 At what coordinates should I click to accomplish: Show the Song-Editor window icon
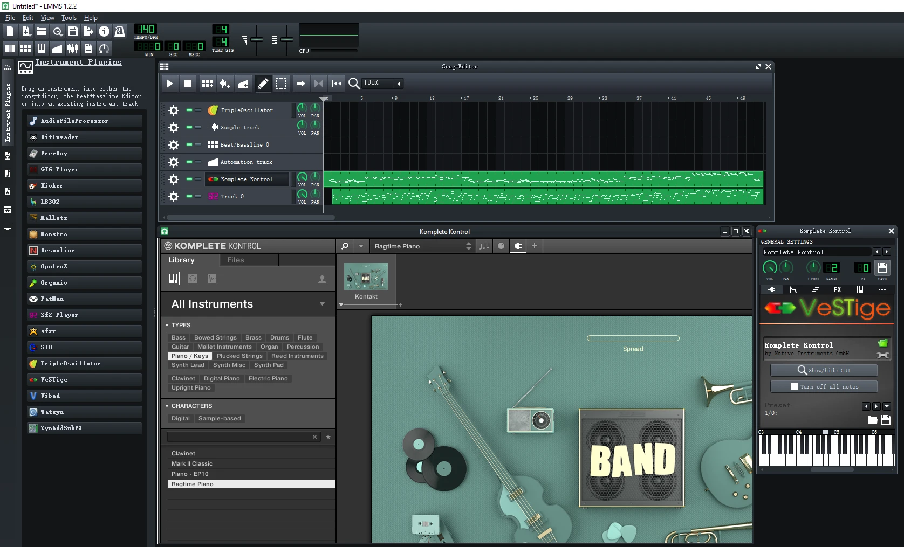[x=10, y=49]
